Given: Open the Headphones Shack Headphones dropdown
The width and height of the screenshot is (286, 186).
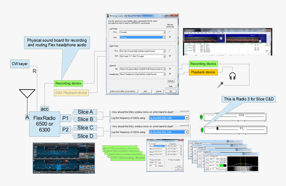Looking at the screenshot, I should (x=164, y=74).
